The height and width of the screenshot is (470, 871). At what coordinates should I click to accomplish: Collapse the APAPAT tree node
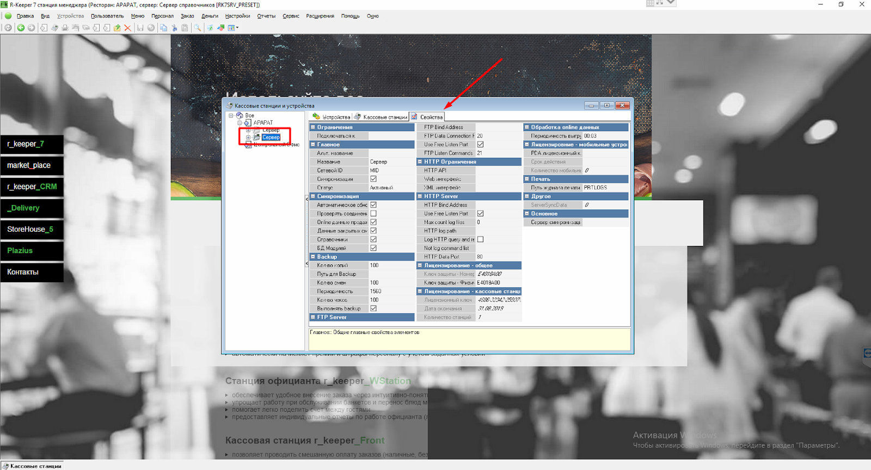point(240,122)
